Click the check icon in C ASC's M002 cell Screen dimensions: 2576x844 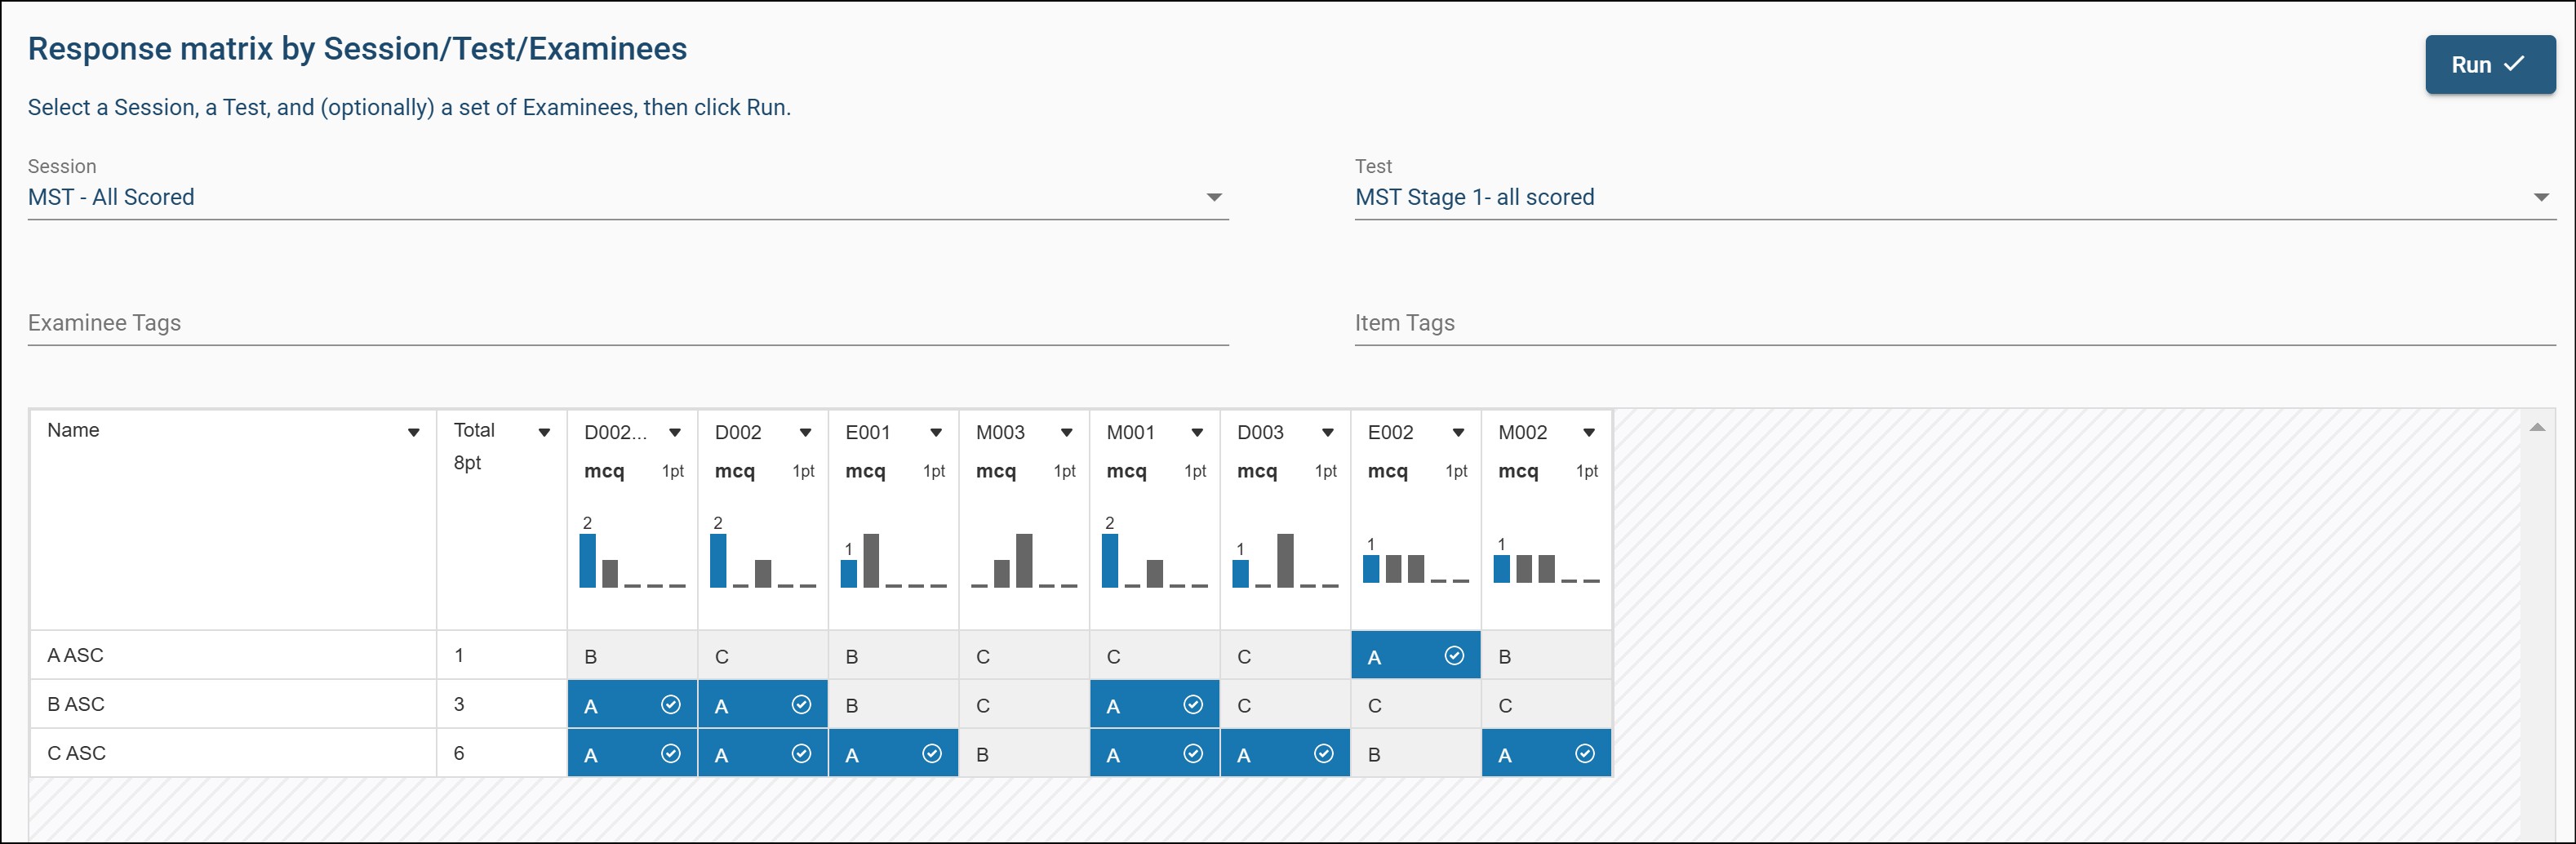pos(1584,754)
